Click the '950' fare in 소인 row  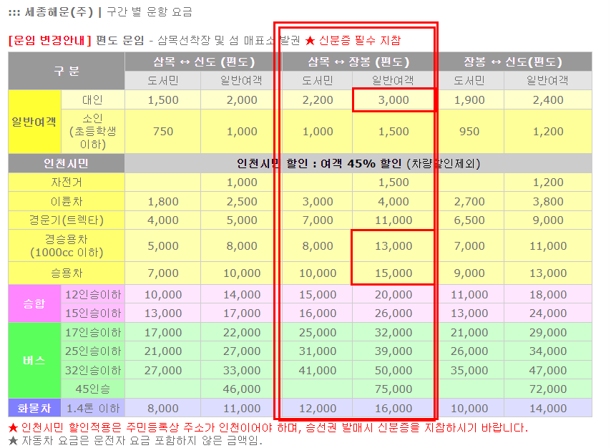[x=469, y=132]
